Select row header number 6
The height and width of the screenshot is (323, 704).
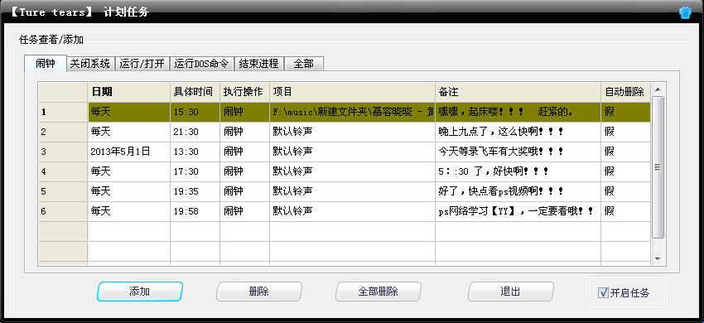click(63, 211)
